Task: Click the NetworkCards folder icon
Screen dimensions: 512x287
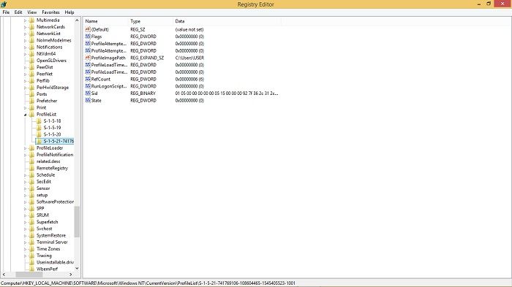Action: click(31, 27)
